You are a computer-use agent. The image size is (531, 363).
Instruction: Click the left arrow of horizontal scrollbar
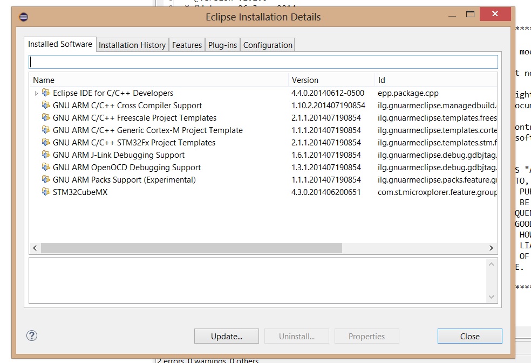tap(35, 248)
